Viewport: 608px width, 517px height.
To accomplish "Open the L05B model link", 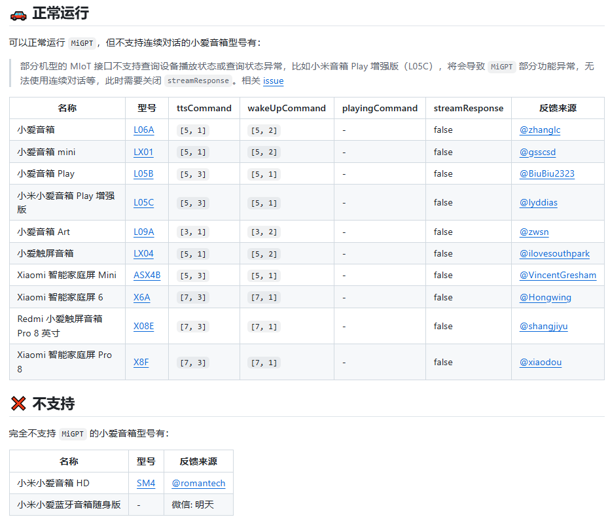I will point(143,174).
